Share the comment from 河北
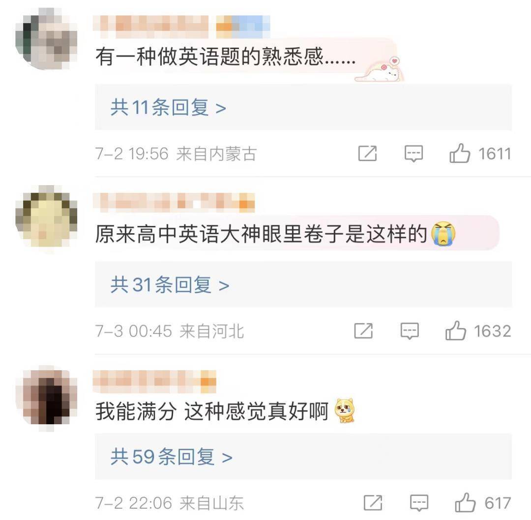The height and width of the screenshot is (520, 531). [363, 330]
